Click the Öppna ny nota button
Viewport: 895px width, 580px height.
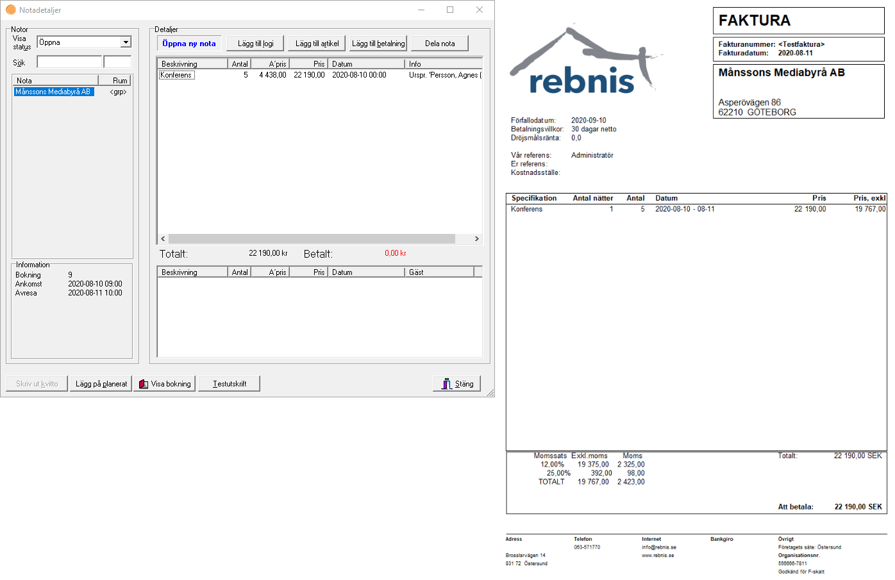(x=189, y=44)
